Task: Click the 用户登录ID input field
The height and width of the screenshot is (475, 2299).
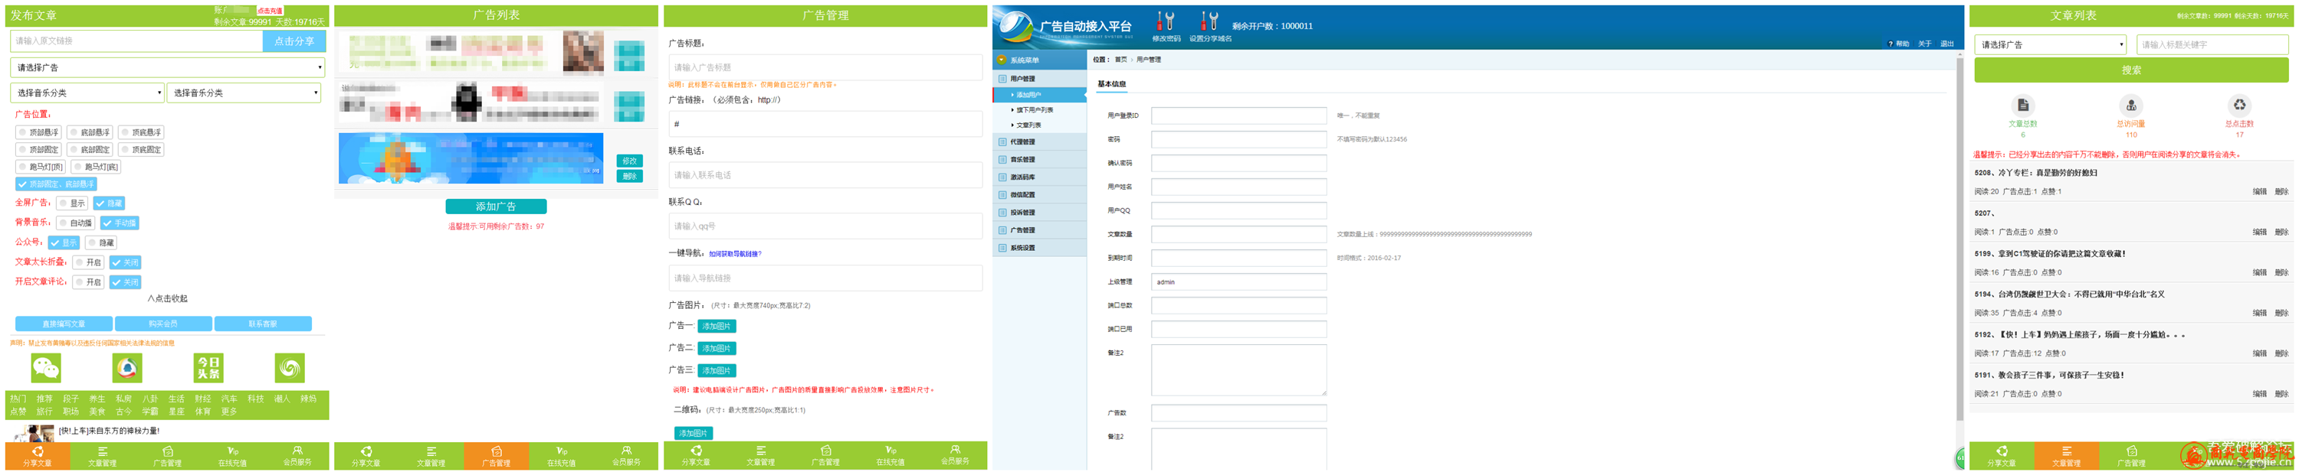Action: pos(1238,115)
